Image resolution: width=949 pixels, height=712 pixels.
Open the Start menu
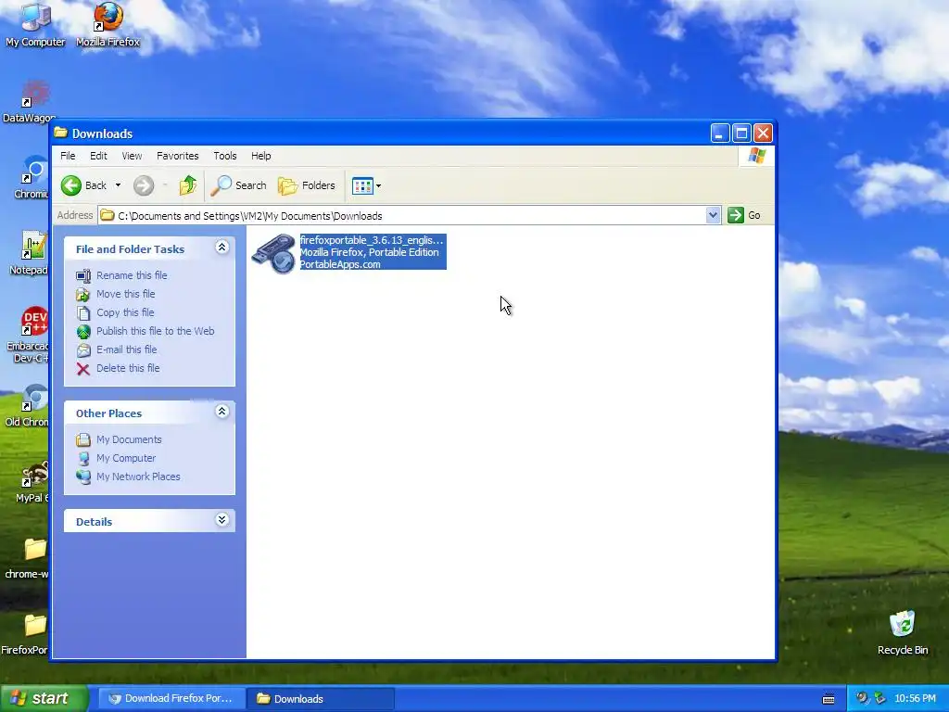click(44, 699)
